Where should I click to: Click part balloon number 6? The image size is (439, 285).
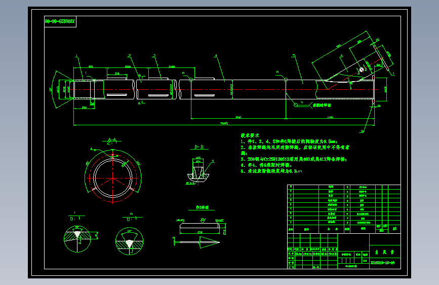341,56
